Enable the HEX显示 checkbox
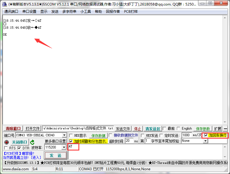This screenshot has height=174, width=230. click(x=71, y=135)
